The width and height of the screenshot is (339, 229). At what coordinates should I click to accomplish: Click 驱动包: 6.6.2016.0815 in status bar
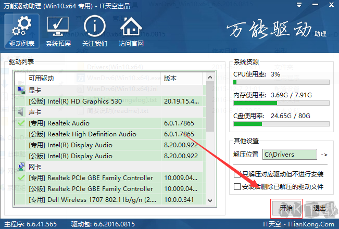(x=103, y=224)
